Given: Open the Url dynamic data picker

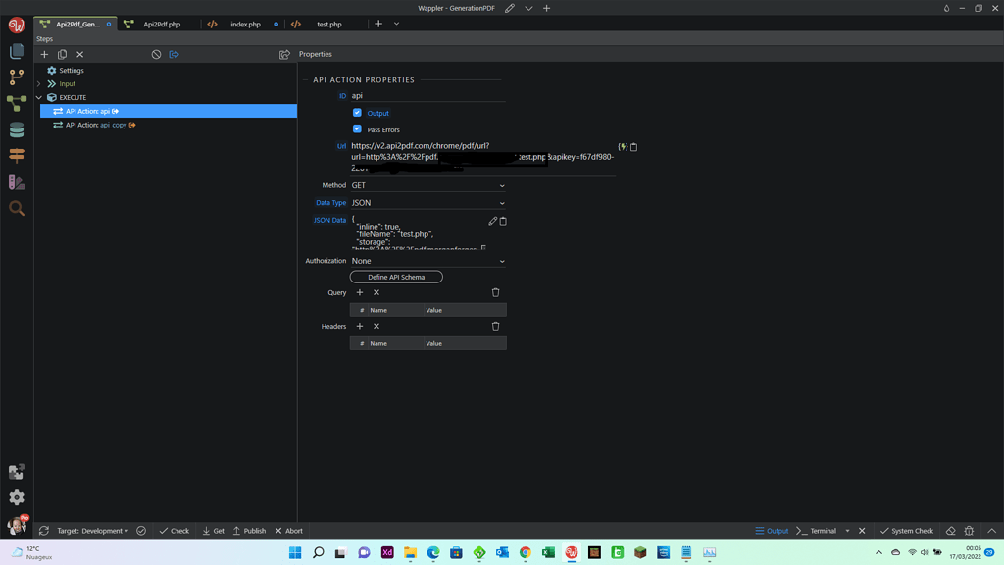Looking at the screenshot, I should 623,147.
